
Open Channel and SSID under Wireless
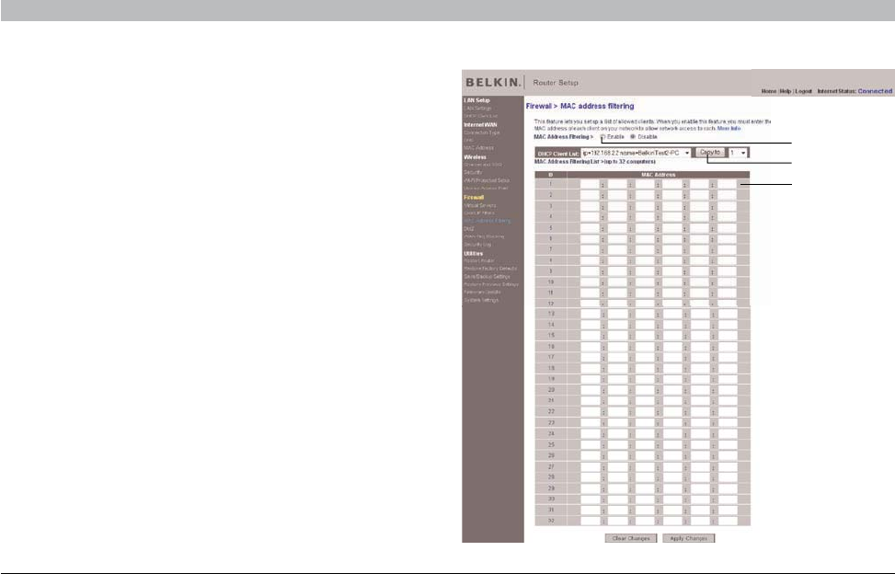tap(483, 165)
